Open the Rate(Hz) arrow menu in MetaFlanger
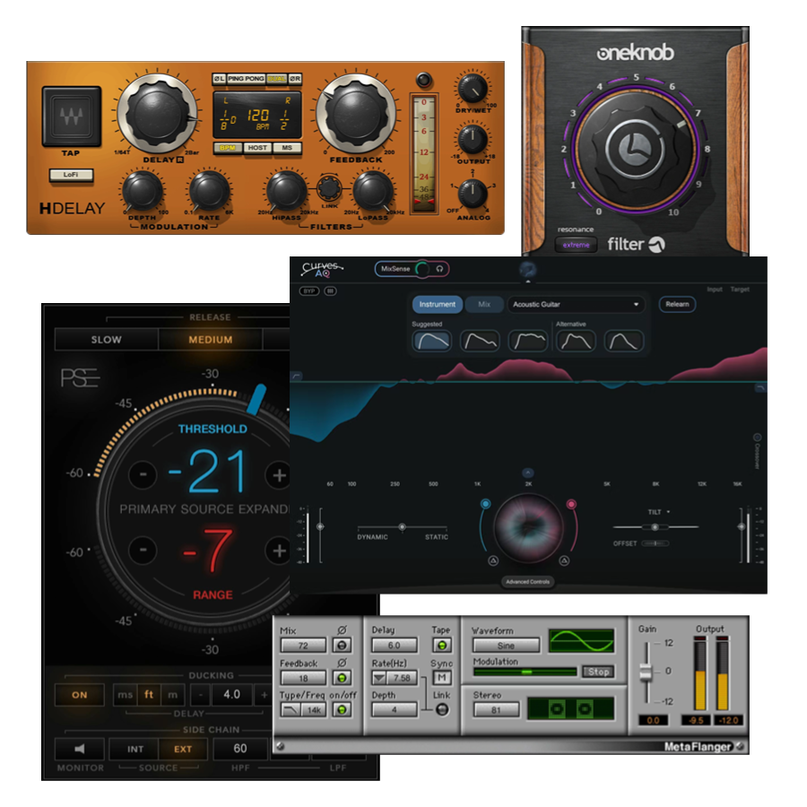This screenshot has height=807, width=807. 380,678
